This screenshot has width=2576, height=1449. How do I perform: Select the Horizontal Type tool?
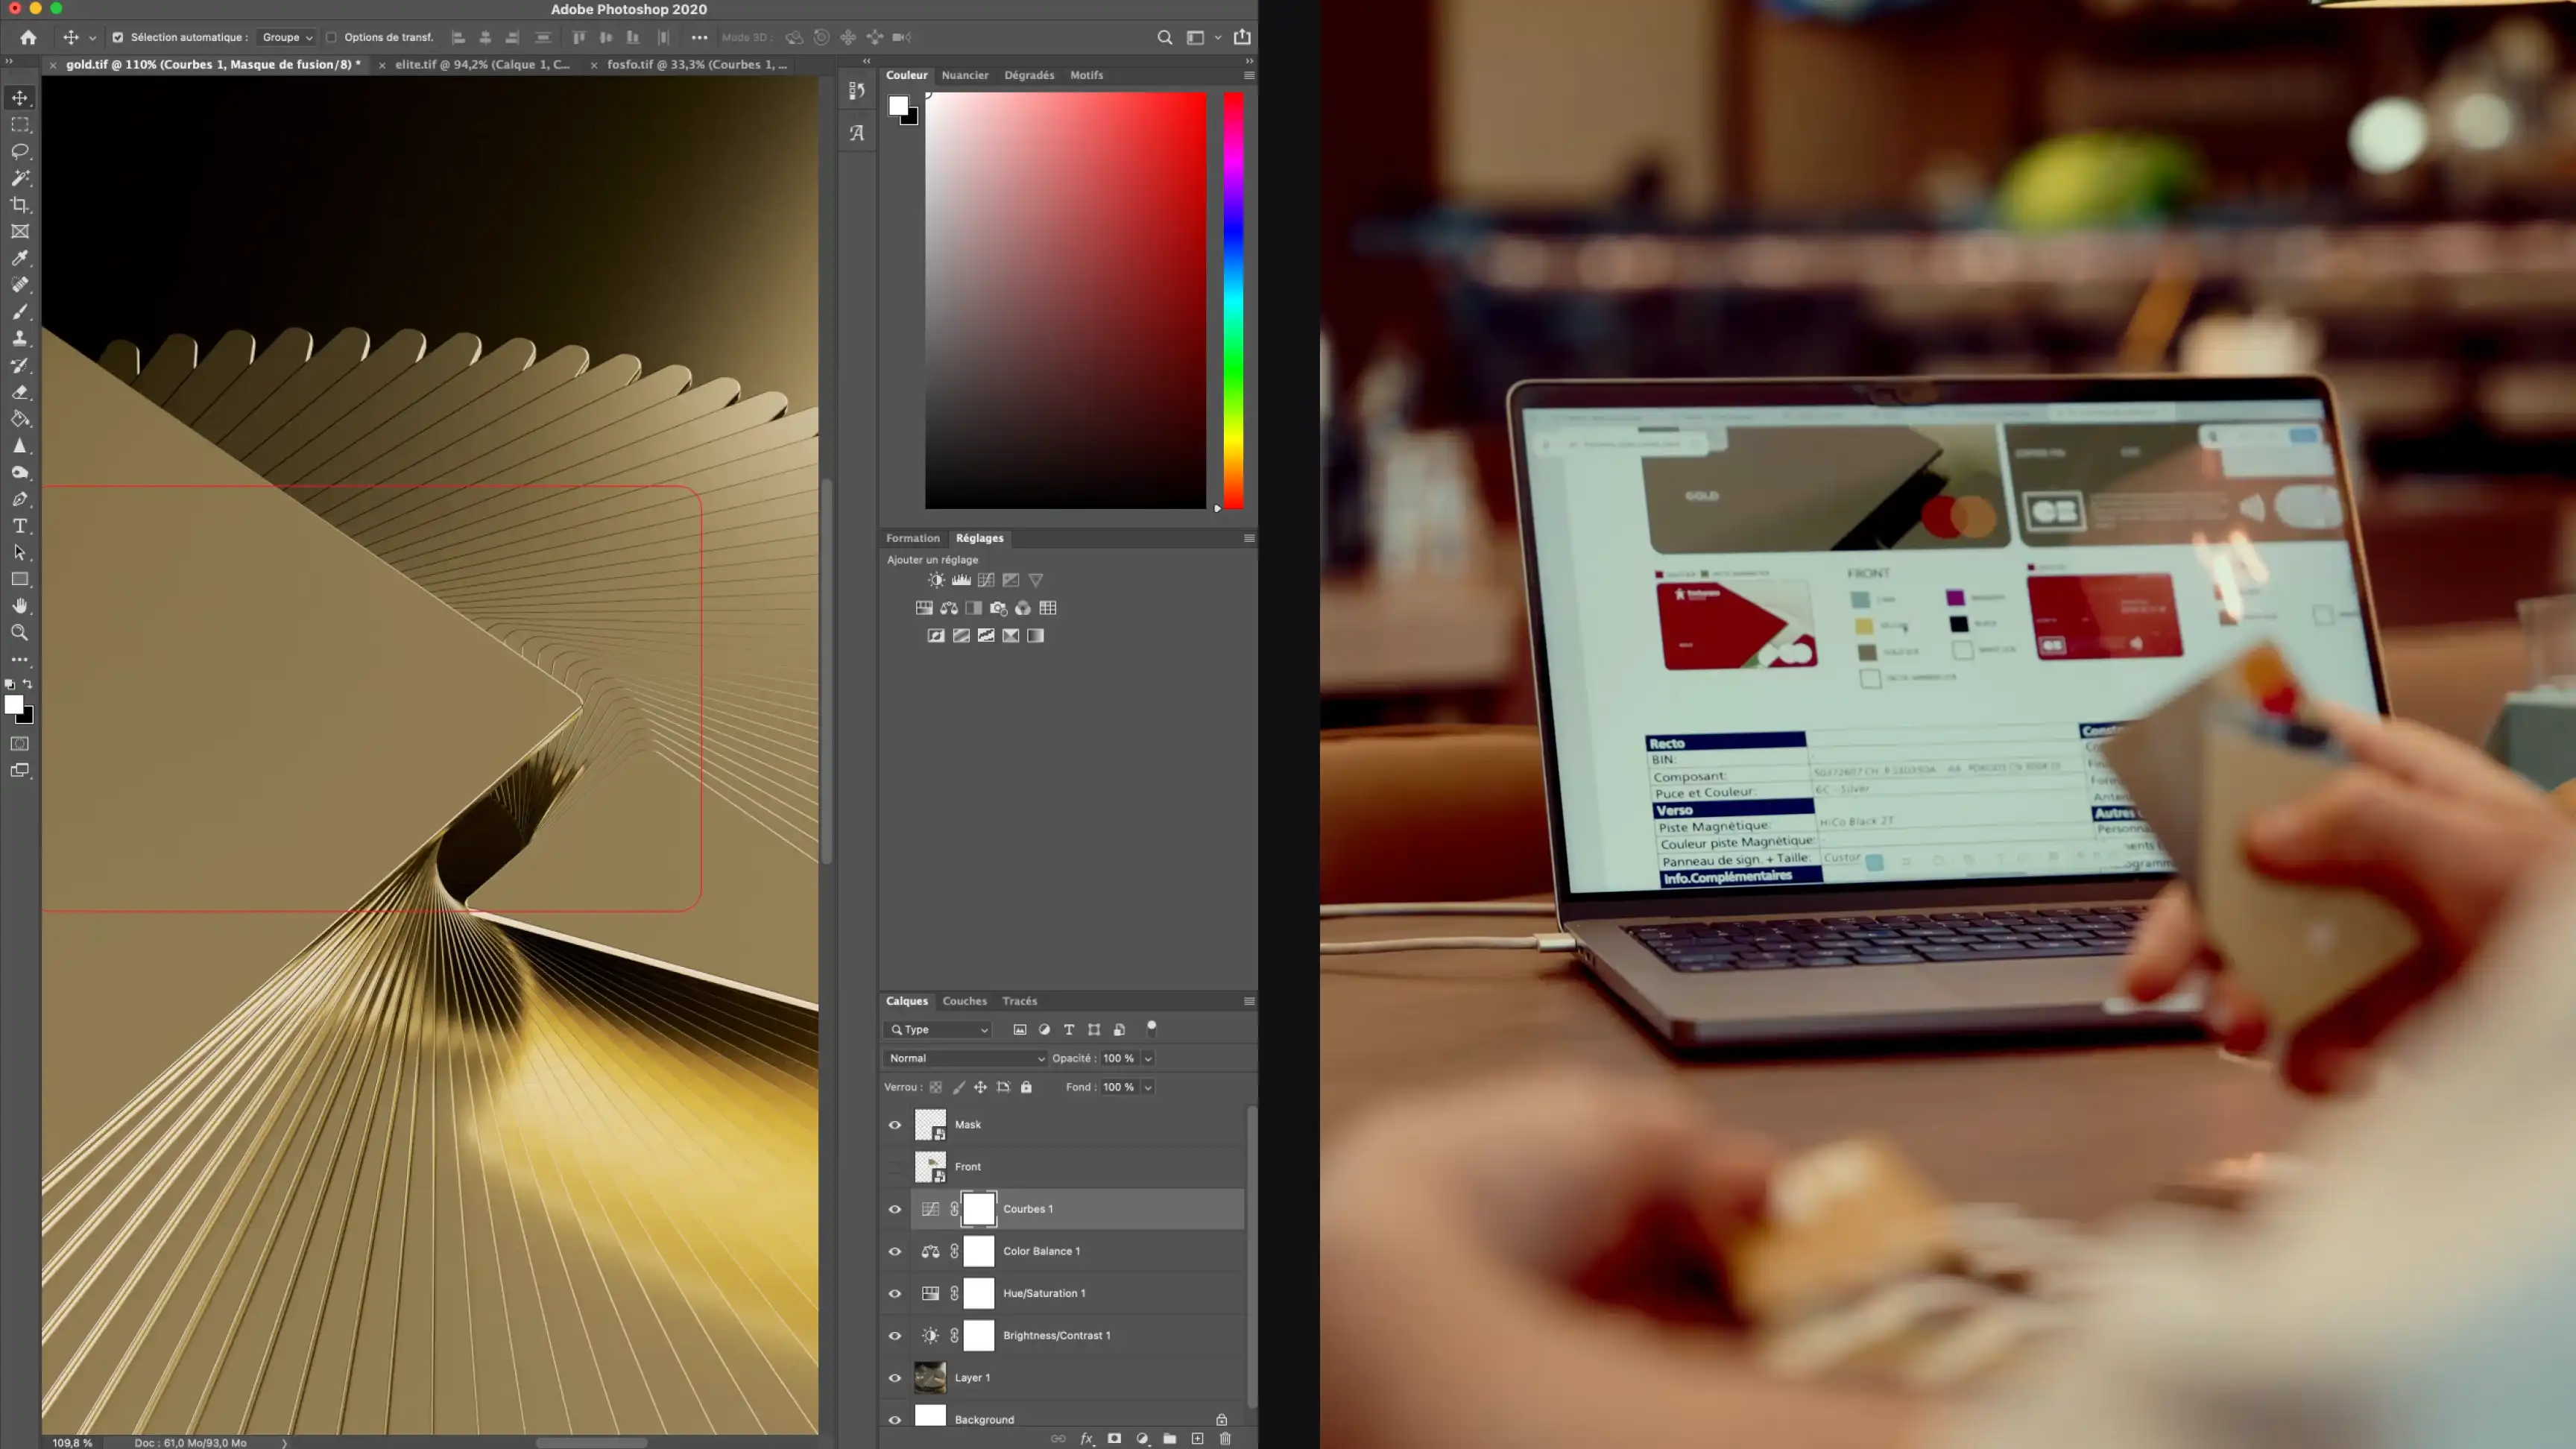click(x=20, y=526)
